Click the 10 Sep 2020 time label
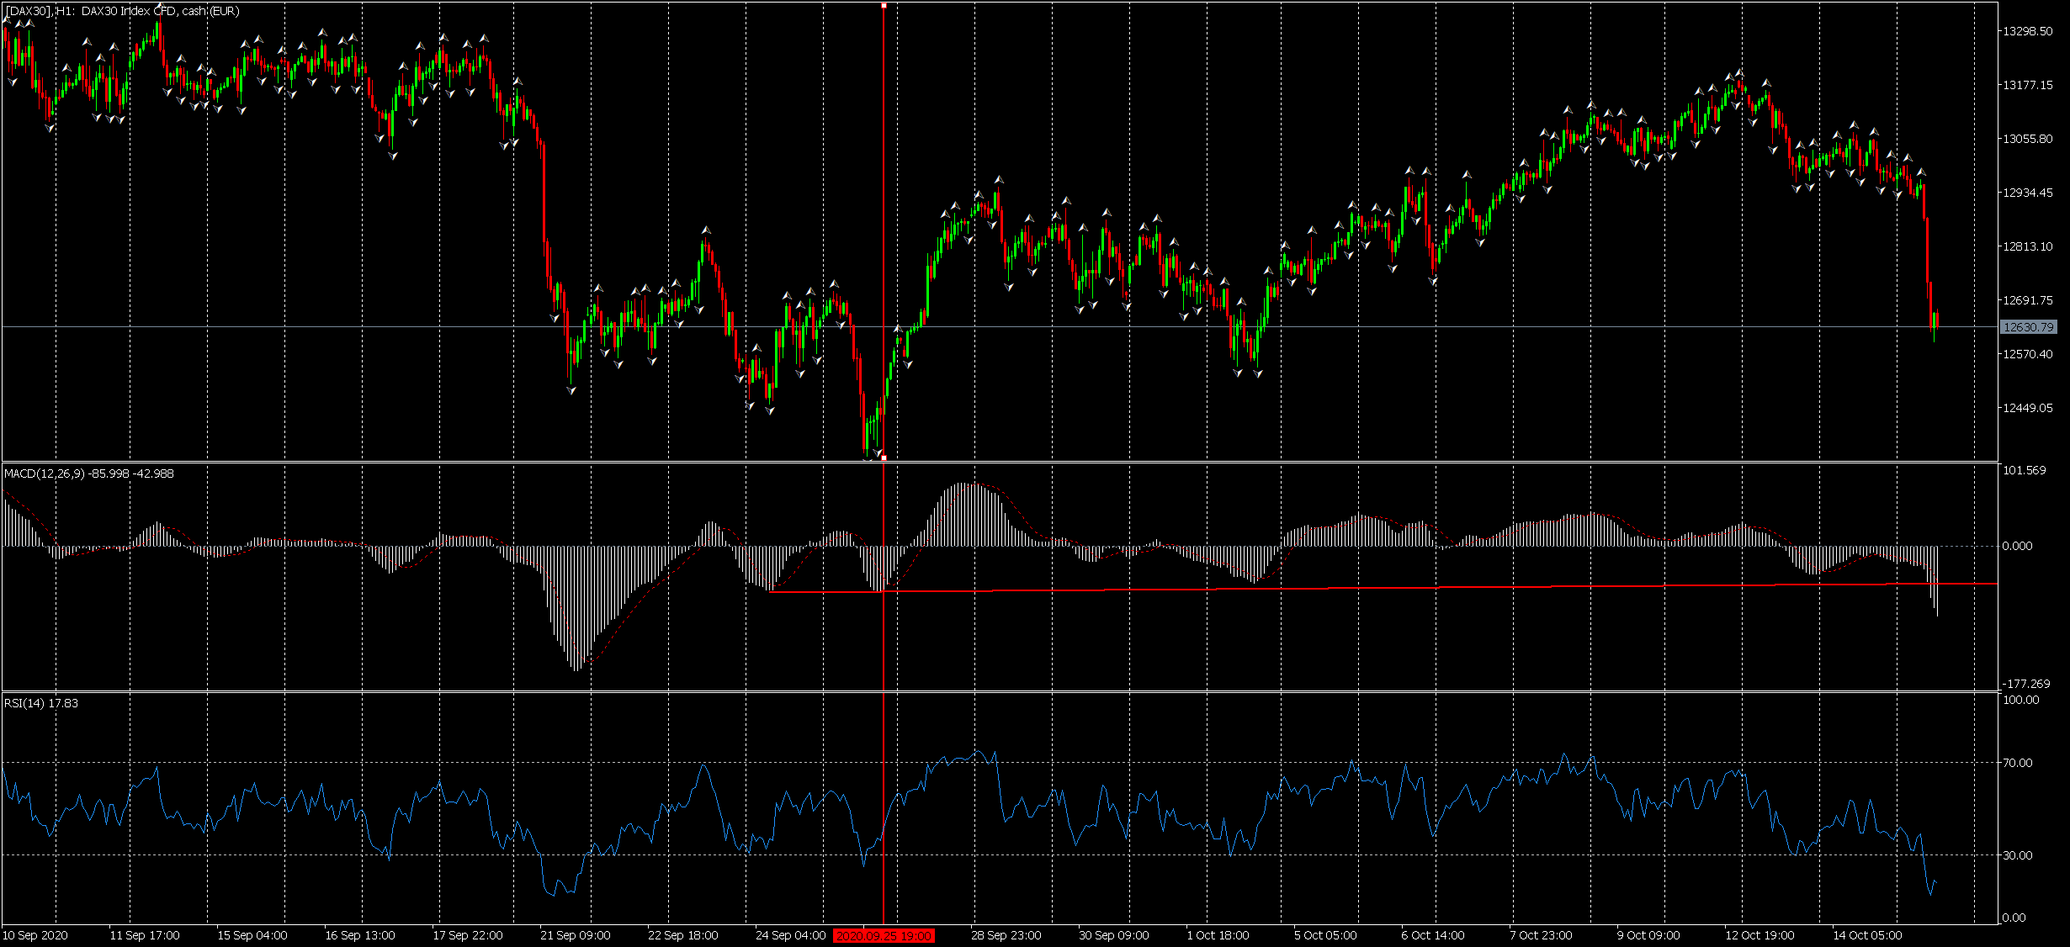 pos(35,935)
